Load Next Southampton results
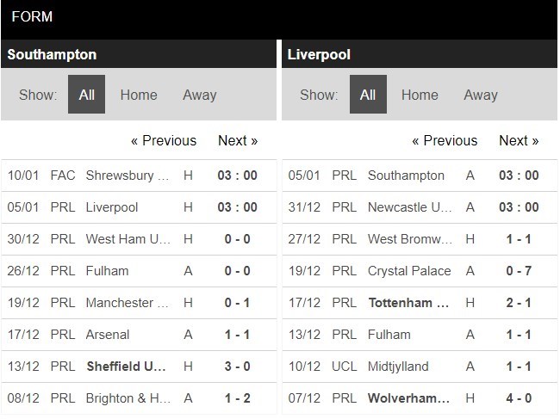 (238, 140)
